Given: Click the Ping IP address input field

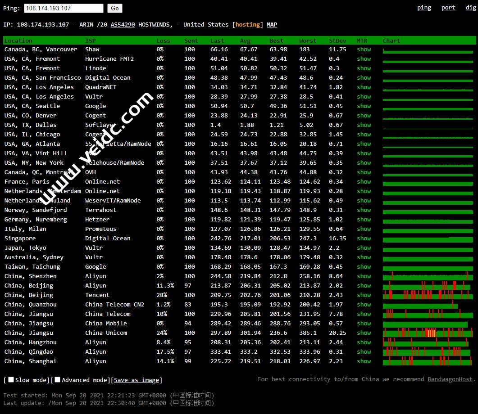Looking at the screenshot, I should pyautogui.click(x=64, y=8).
